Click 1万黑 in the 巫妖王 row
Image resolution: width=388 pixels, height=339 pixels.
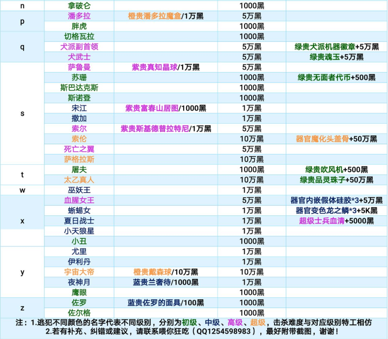pos(251,190)
